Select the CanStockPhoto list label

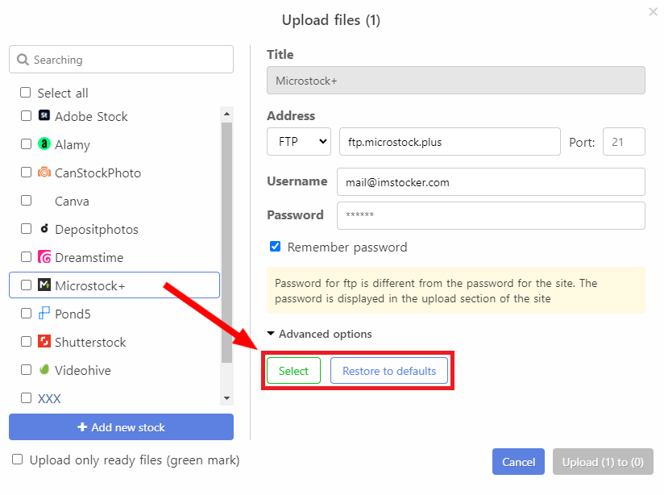(x=98, y=173)
